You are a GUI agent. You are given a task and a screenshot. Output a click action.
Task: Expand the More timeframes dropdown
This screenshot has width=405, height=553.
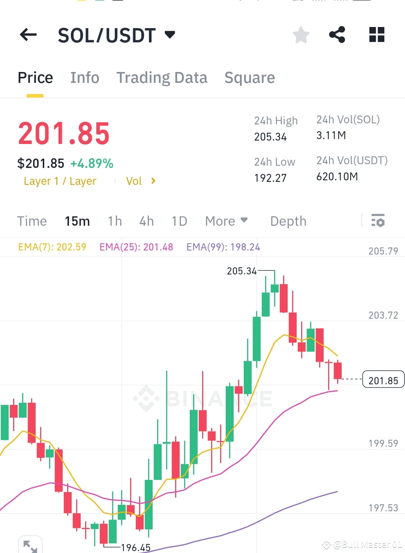point(226,221)
